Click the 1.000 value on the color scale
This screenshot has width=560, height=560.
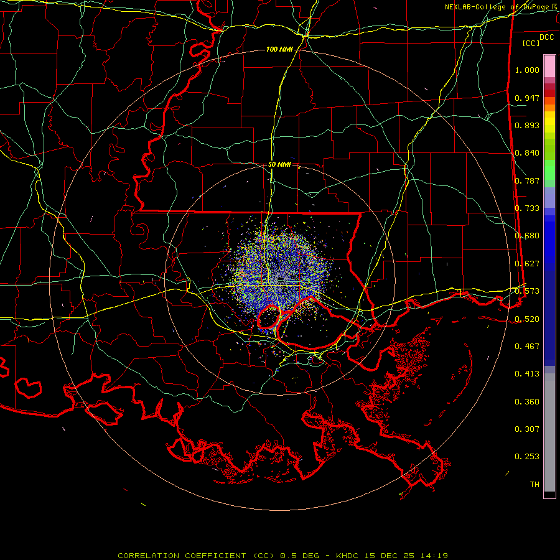(527, 70)
